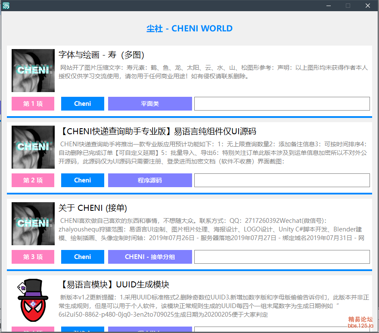Read the 字体与绘画 post summary text
Screen dimensions: 379x333
[213, 72]
